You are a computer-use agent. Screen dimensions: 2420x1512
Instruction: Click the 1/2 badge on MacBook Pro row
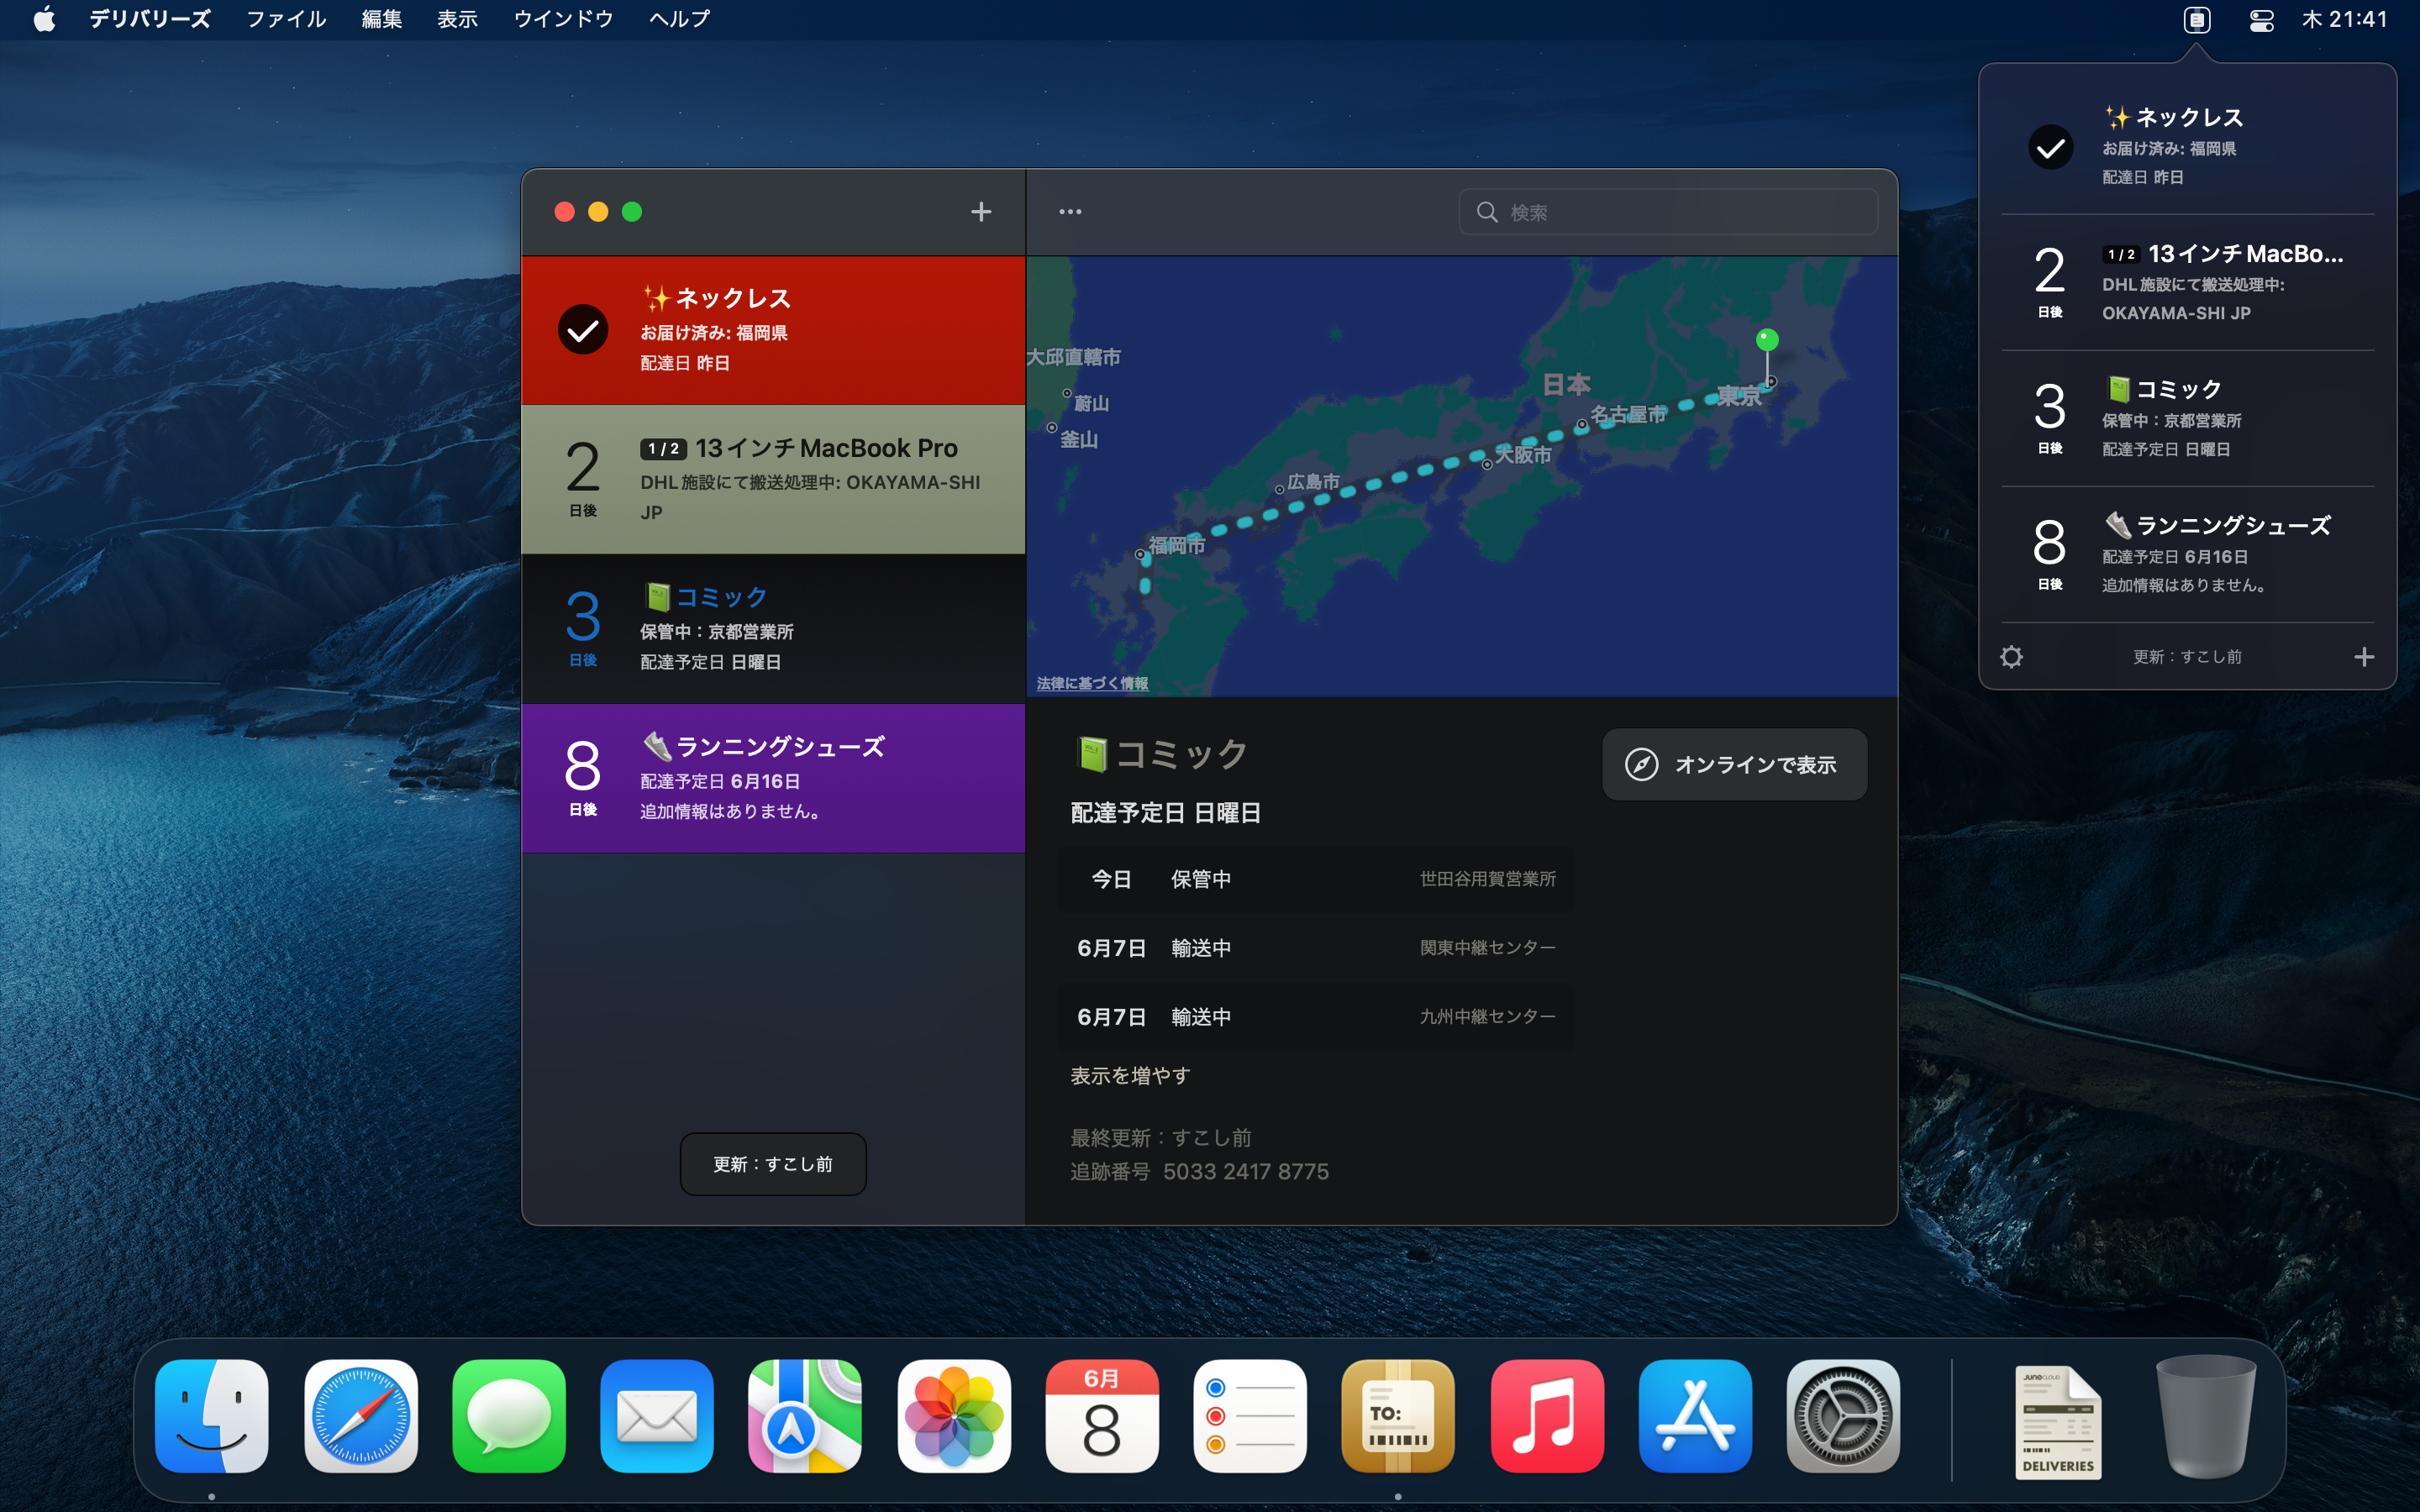point(663,449)
